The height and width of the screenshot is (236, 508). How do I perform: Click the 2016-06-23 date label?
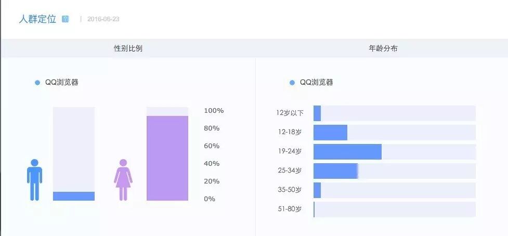click(103, 19)
